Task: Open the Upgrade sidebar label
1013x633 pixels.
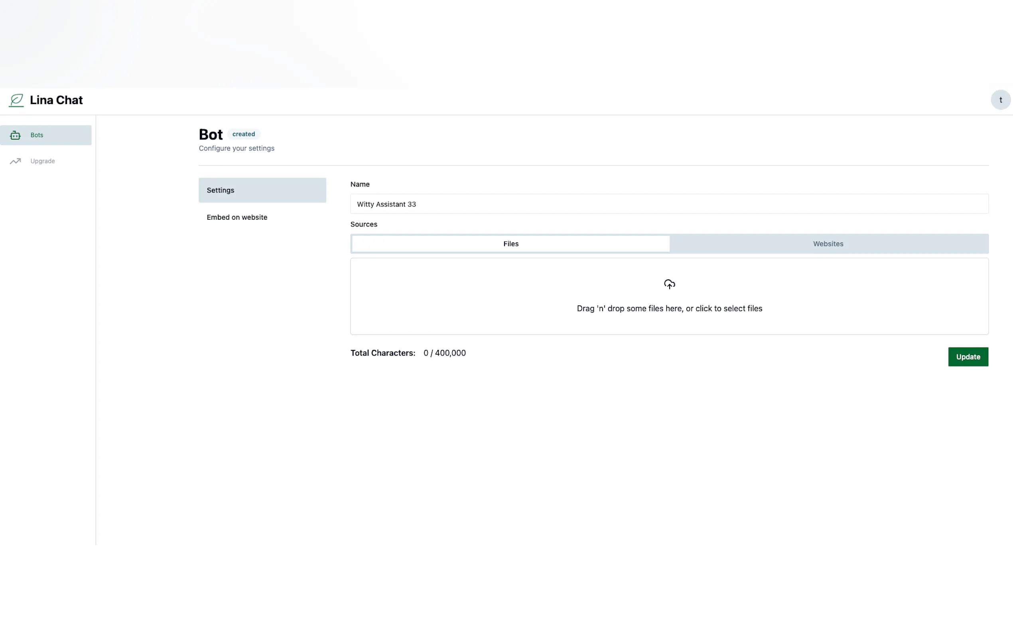Action: 42,161
